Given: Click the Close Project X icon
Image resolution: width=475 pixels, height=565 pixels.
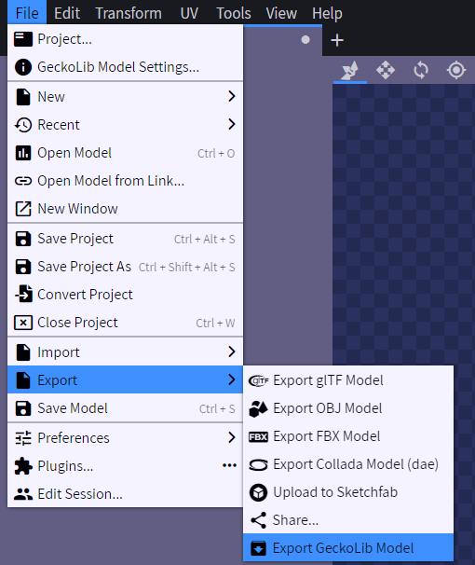Looking at the screenshot, I should (x=23, y=323).
